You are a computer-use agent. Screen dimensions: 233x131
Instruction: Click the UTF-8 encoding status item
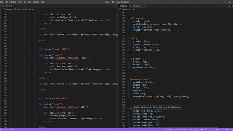185,130
